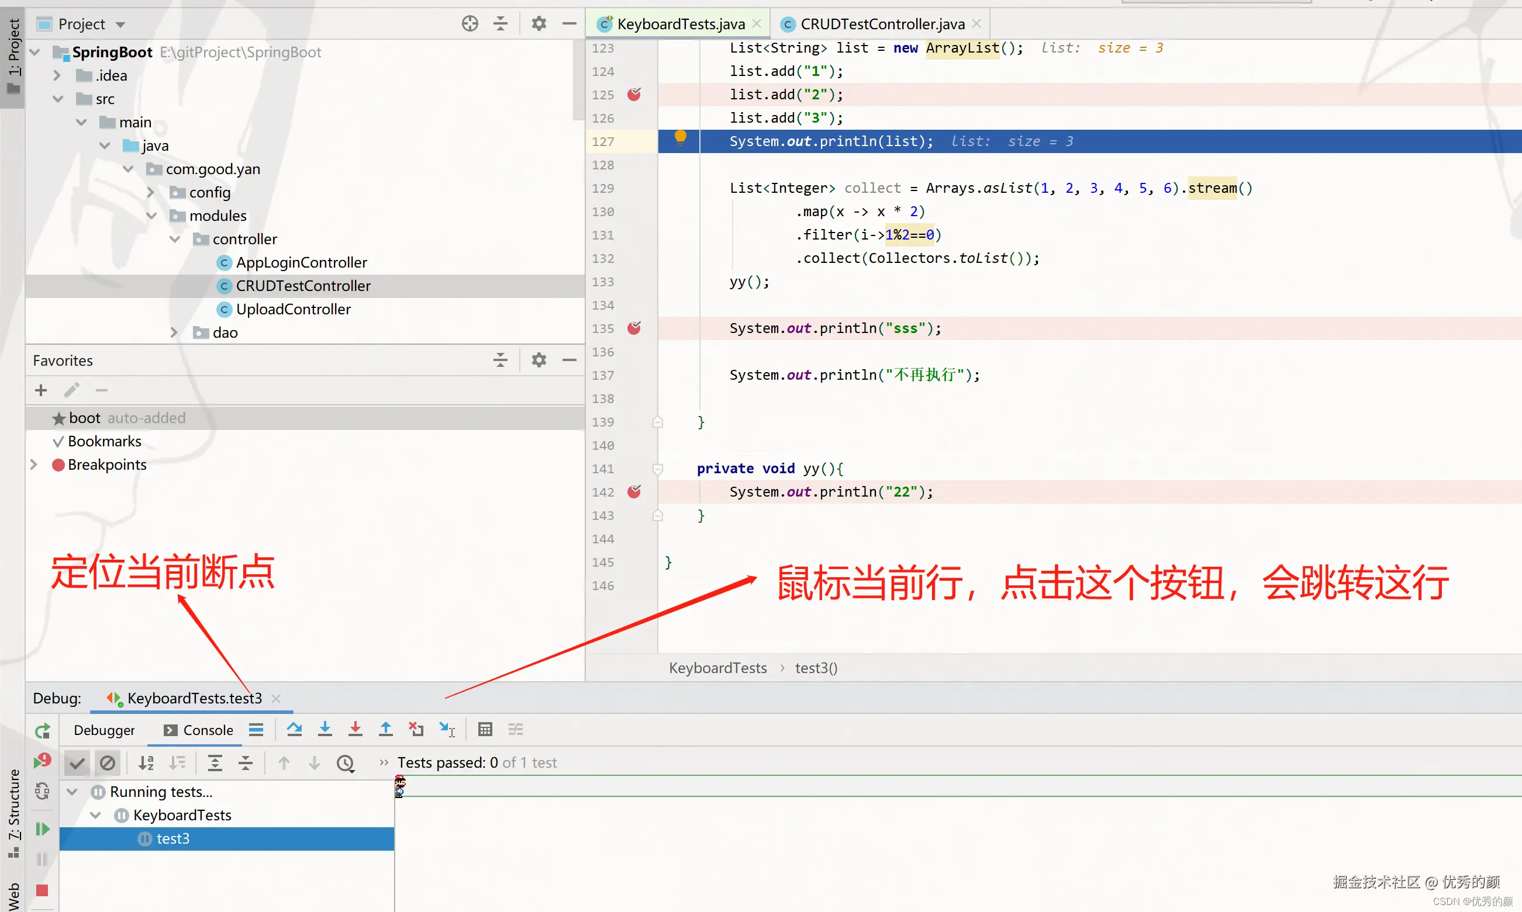Expand the dao folder
The image size is (1522, 912).
[174, 332]
